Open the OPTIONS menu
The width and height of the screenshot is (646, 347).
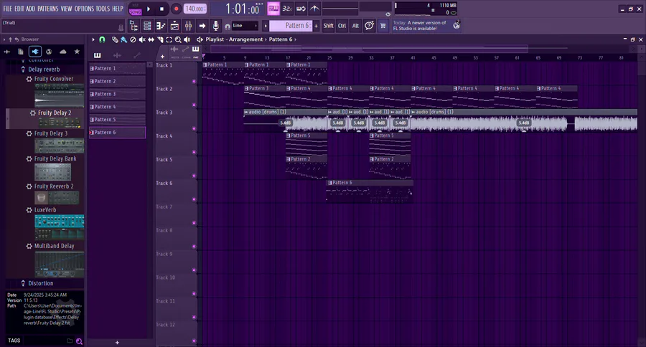[84, 8]
